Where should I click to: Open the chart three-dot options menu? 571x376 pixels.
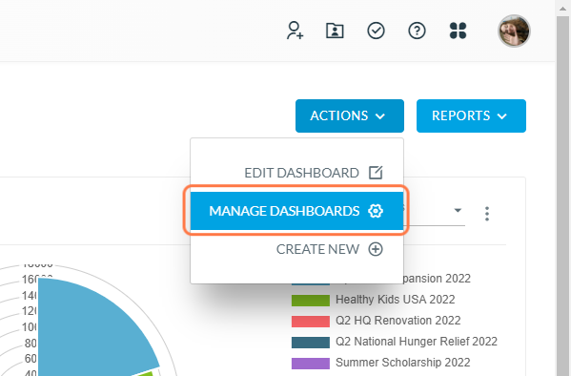487,214
